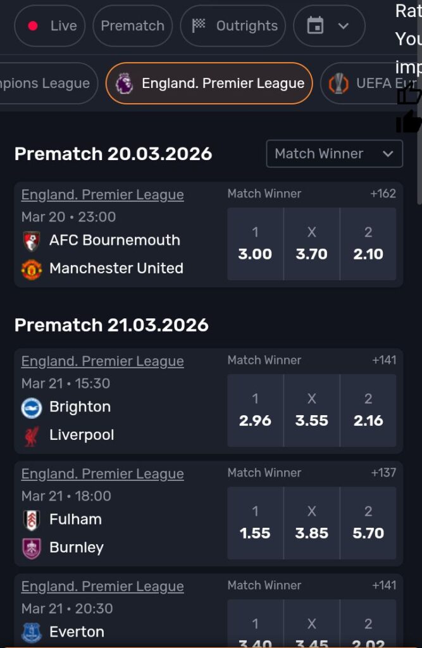Open the Outrights tab
This screenshot has width=422, height=648.
[233, 26]
